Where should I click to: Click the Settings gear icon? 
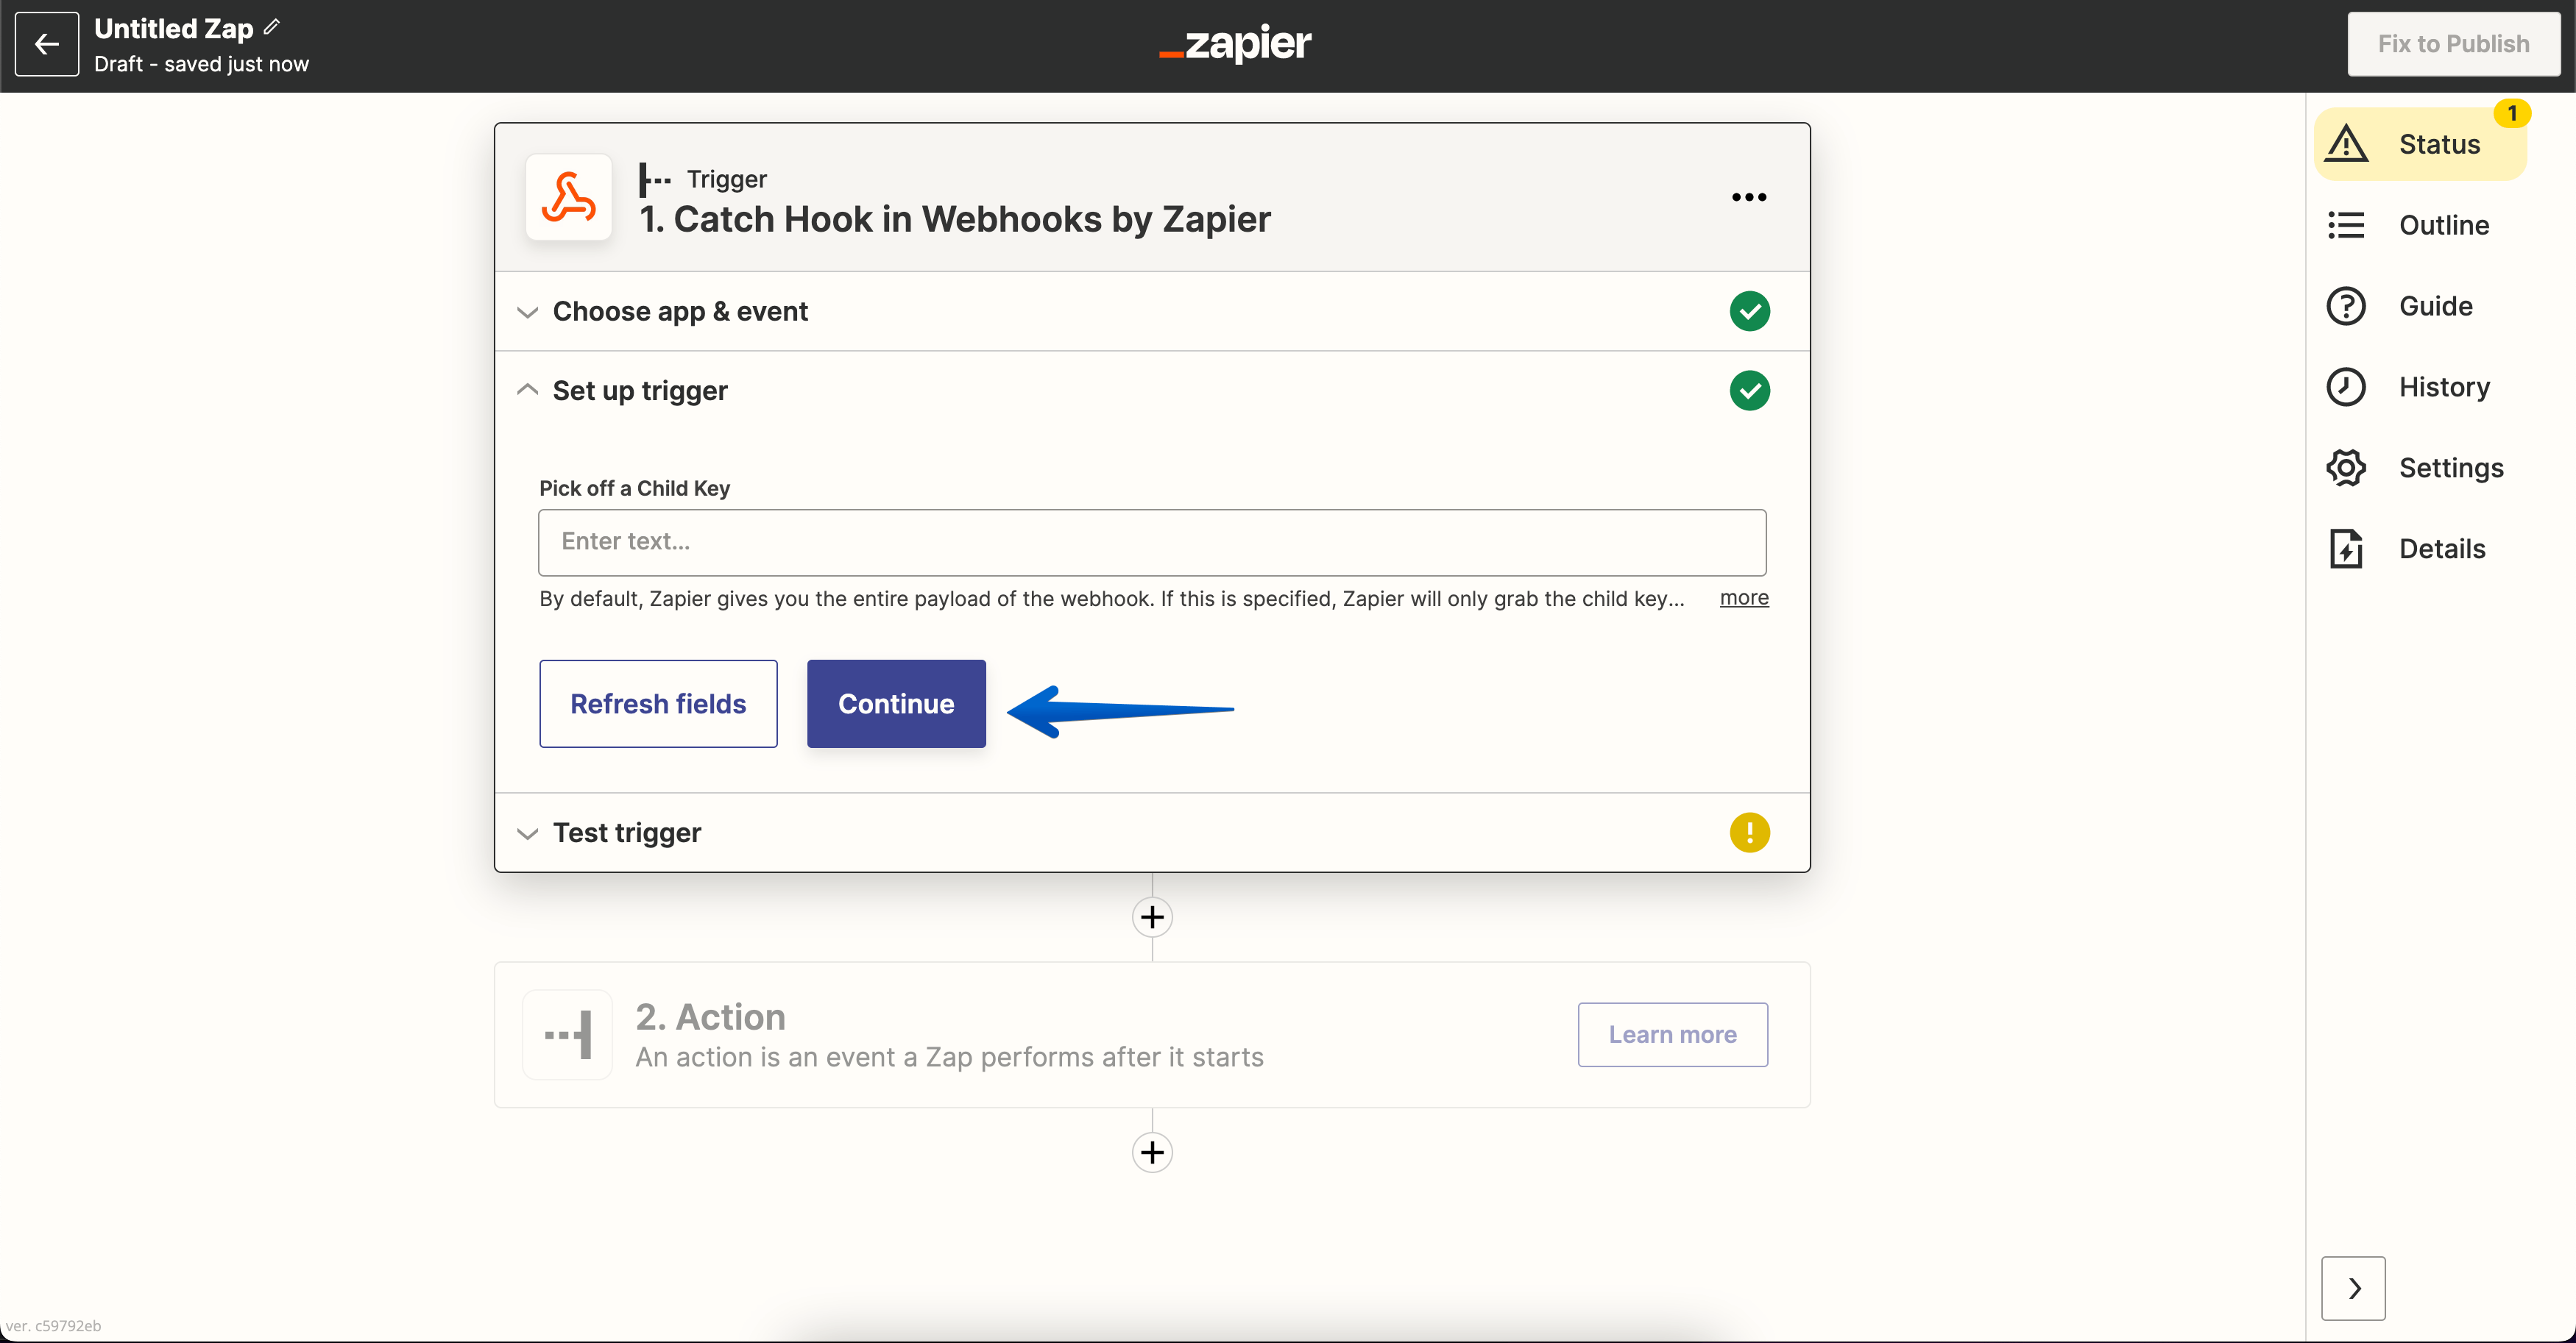[2346, 468]
